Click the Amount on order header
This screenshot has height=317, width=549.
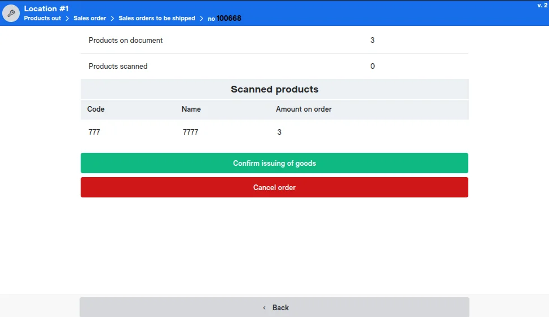tap(304, 109)
